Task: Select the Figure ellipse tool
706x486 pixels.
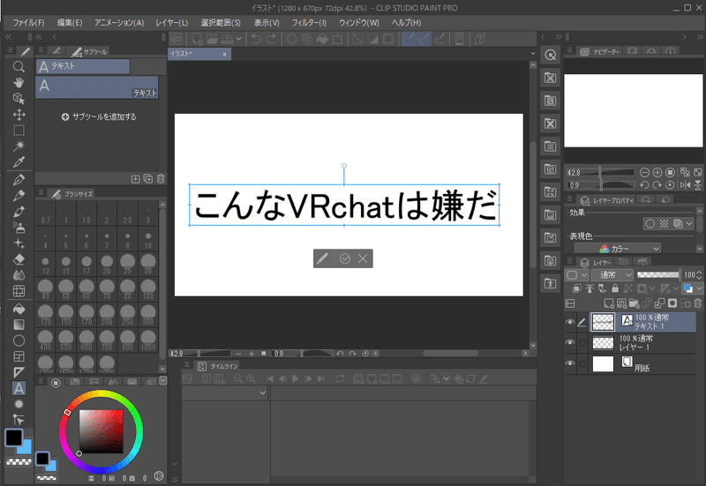Action: coord(19,340)
